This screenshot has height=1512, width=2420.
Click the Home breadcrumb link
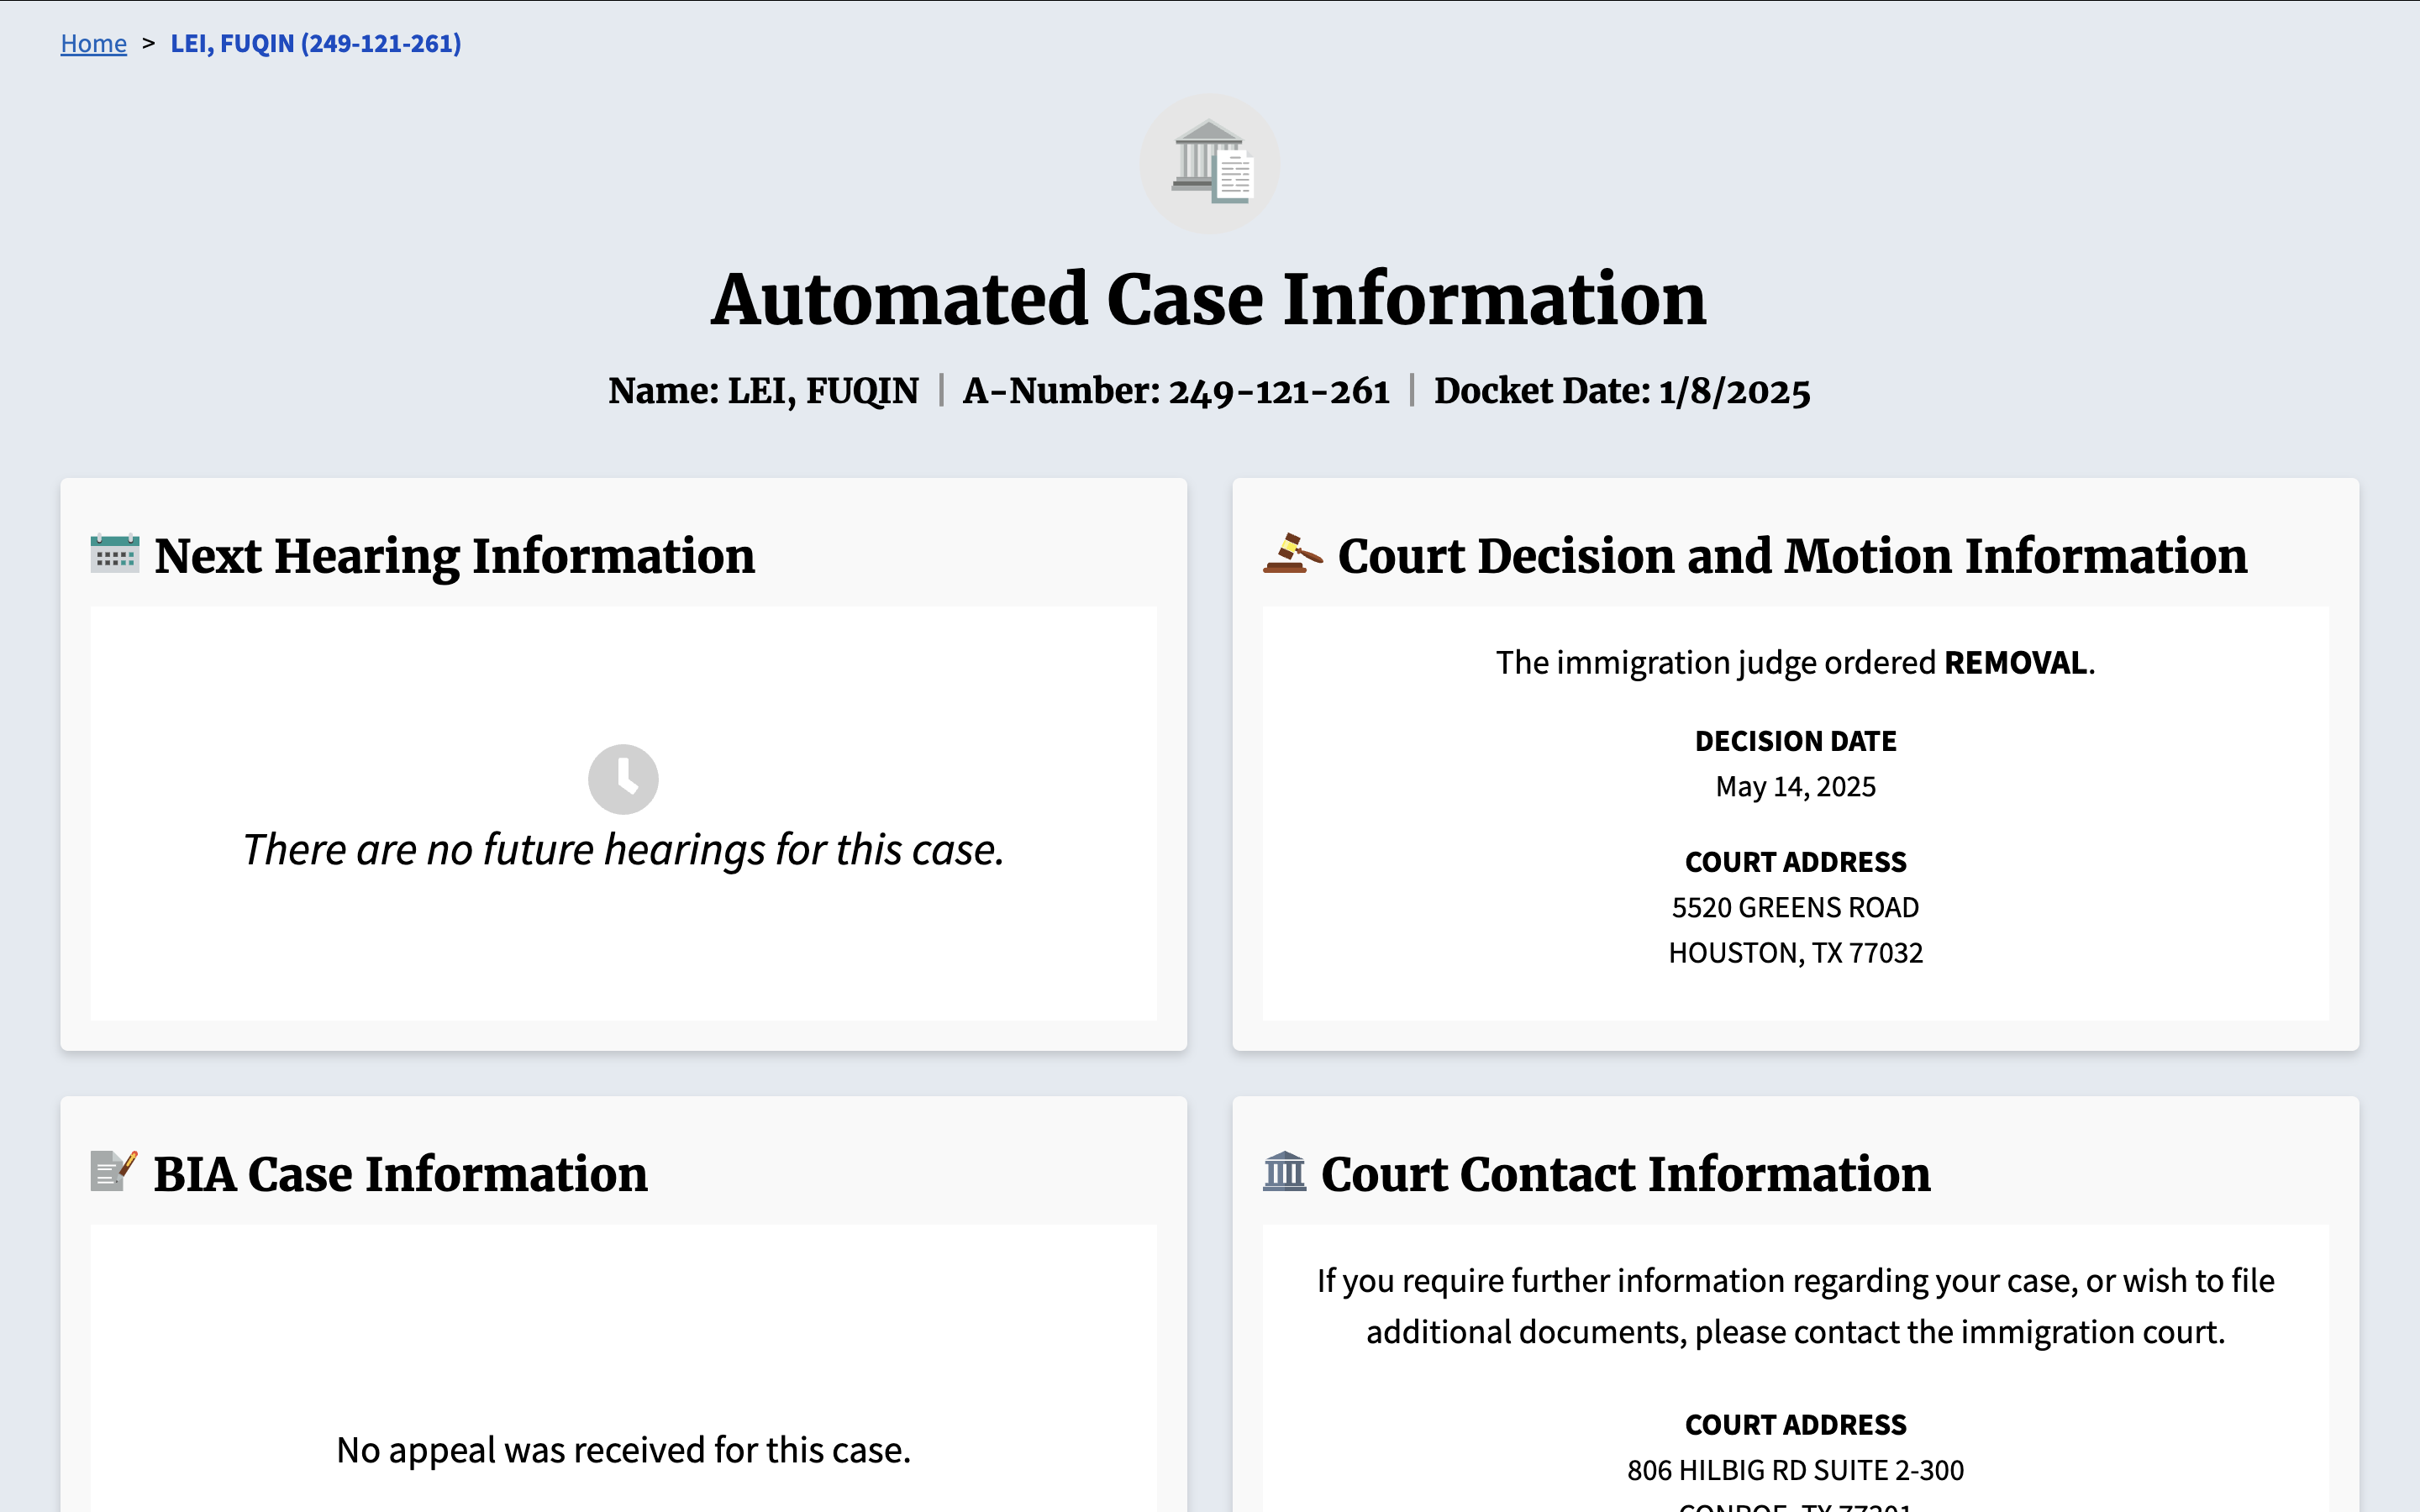pyautogui.click(x=93, y=43)
